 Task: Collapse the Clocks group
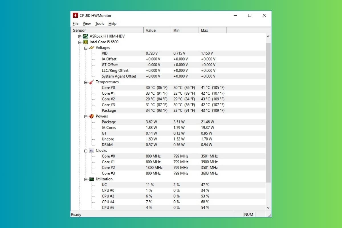click(x=86, y=150)
